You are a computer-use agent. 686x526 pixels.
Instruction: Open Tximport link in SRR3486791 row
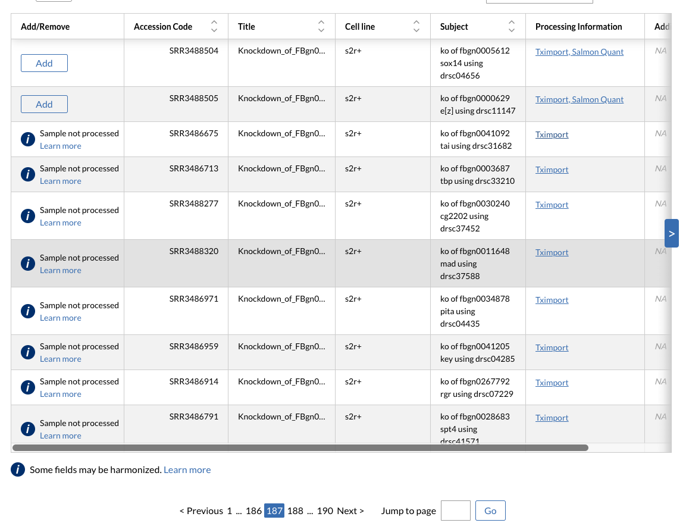552,418
